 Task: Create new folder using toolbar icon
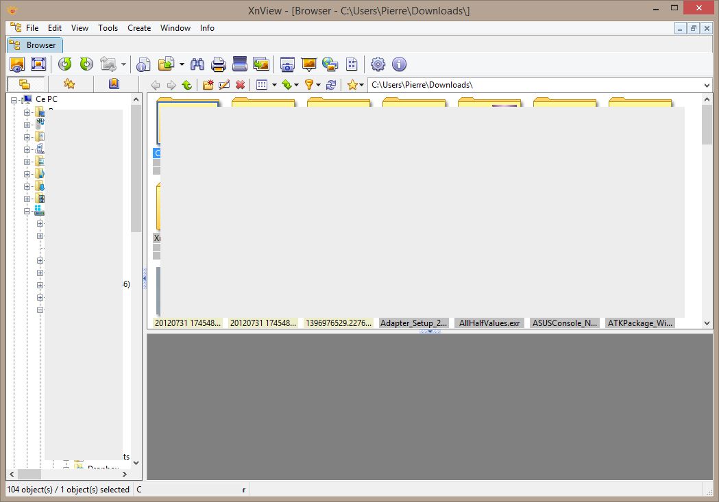tap(208, 85)
